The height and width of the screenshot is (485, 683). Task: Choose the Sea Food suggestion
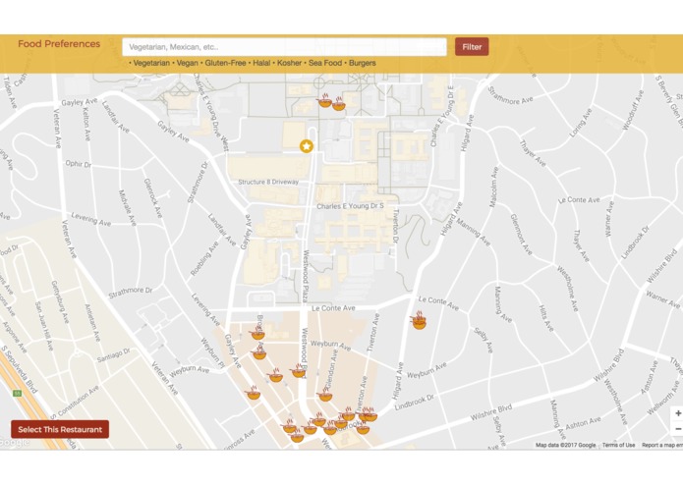coord(325,63)
